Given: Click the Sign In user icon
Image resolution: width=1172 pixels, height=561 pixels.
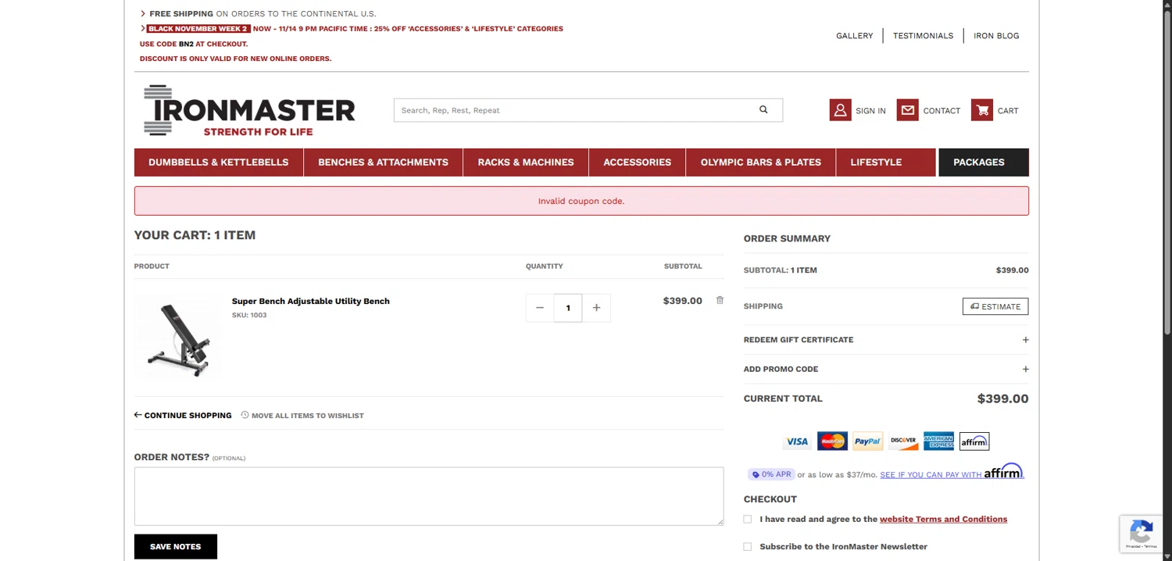Looking at the screenshot, I should click(x=840, y=110).
